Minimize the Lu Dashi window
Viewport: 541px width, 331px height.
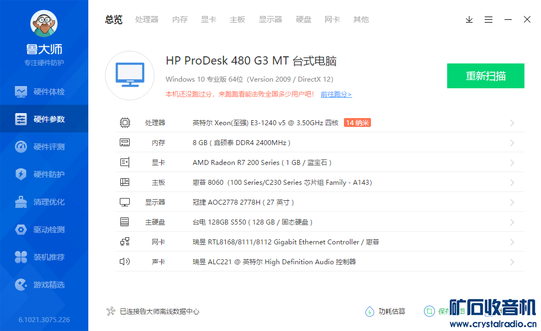coord(508,20)
